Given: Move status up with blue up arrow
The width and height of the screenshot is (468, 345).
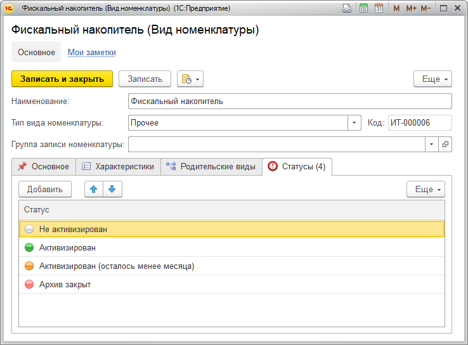Looking at the screenshot, I should (94, 189).
